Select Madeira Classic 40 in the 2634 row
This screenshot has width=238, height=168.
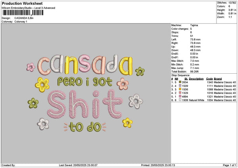pyautogui.click(x=225, y=82)
